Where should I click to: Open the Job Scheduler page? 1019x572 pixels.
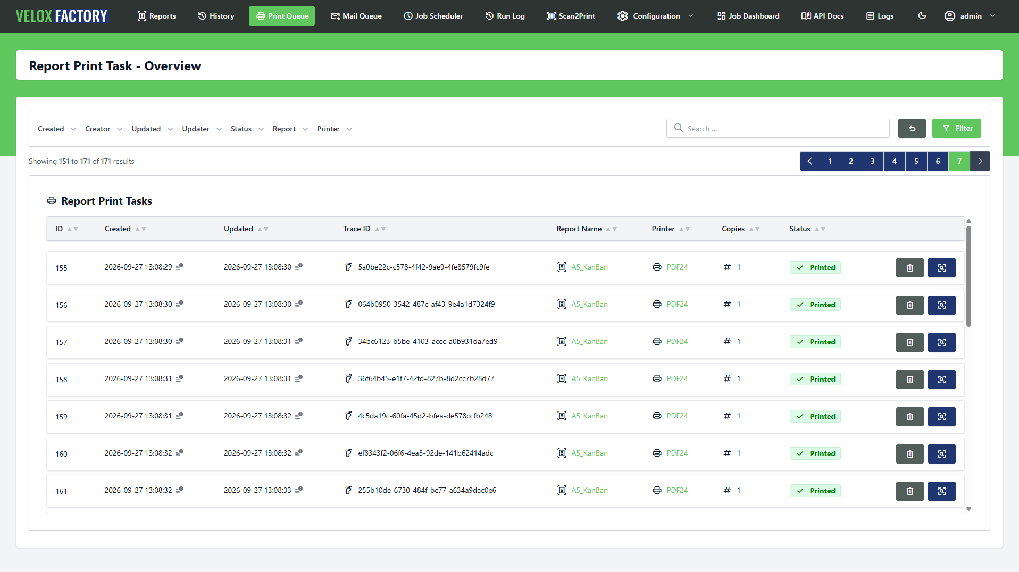tap(433, 16)
